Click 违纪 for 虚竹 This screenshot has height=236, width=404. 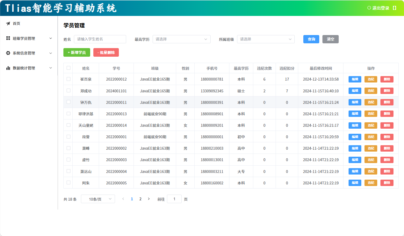click(371, 160)
